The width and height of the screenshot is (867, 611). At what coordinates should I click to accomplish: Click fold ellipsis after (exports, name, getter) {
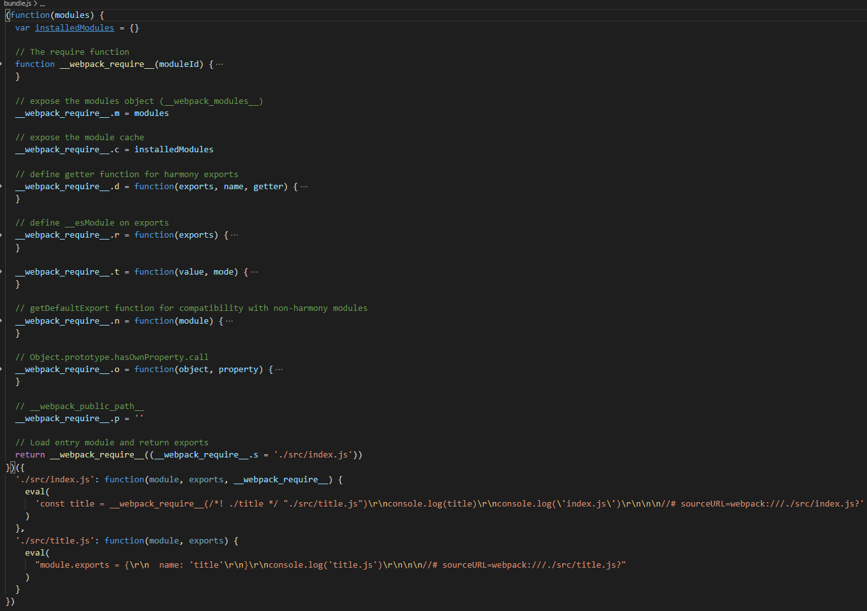(304, 187)
